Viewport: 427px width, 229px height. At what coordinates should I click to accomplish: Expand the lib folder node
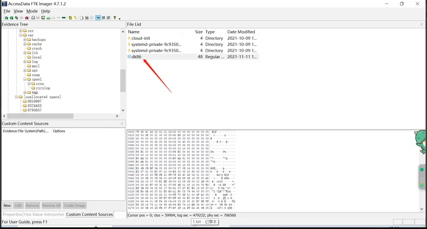pos(25,53)
